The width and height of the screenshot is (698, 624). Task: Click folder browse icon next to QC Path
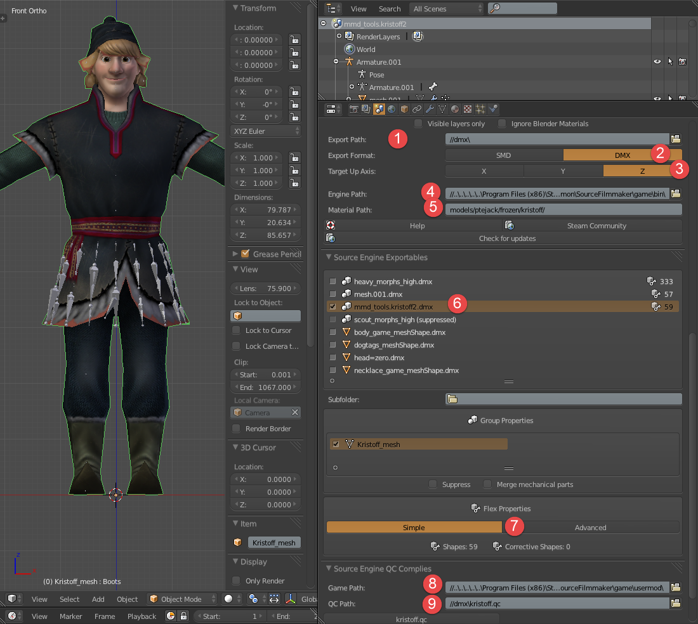[676, 604]
